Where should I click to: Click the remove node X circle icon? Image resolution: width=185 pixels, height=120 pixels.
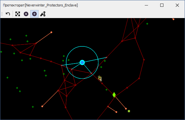26,14
